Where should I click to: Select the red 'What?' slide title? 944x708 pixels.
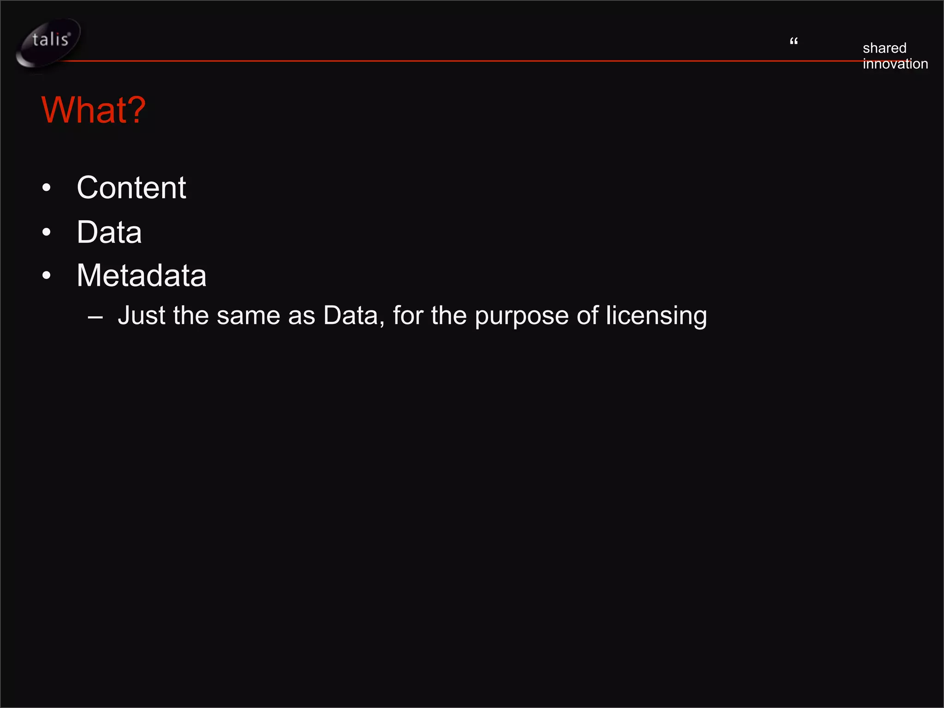(94, 110)
